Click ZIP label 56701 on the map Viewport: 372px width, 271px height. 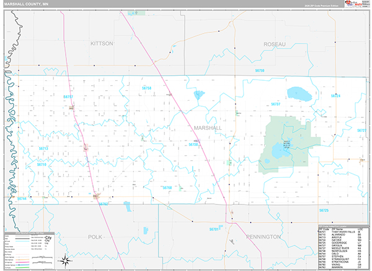click(x=214, y=229)
